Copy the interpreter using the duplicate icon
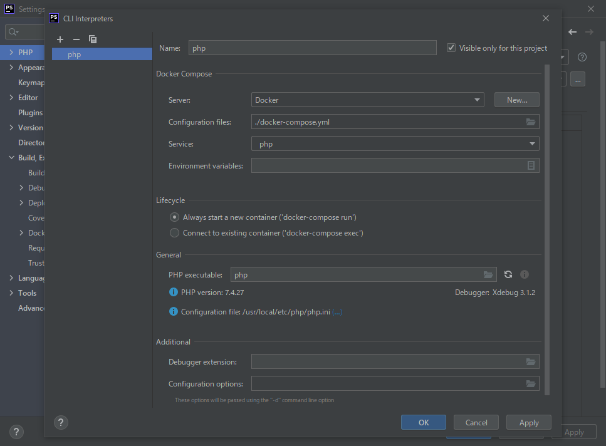The image size is (606, 446). 93,39
